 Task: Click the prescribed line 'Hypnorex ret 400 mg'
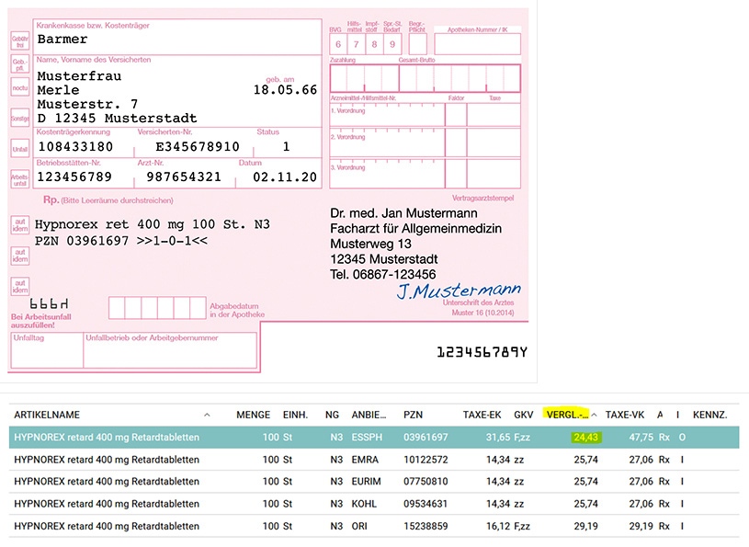pos(153,224)
